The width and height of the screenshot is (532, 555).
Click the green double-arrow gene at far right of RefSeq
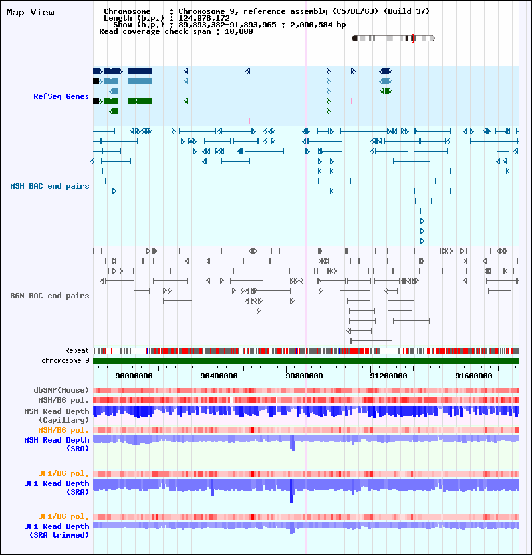click(386, 91)
